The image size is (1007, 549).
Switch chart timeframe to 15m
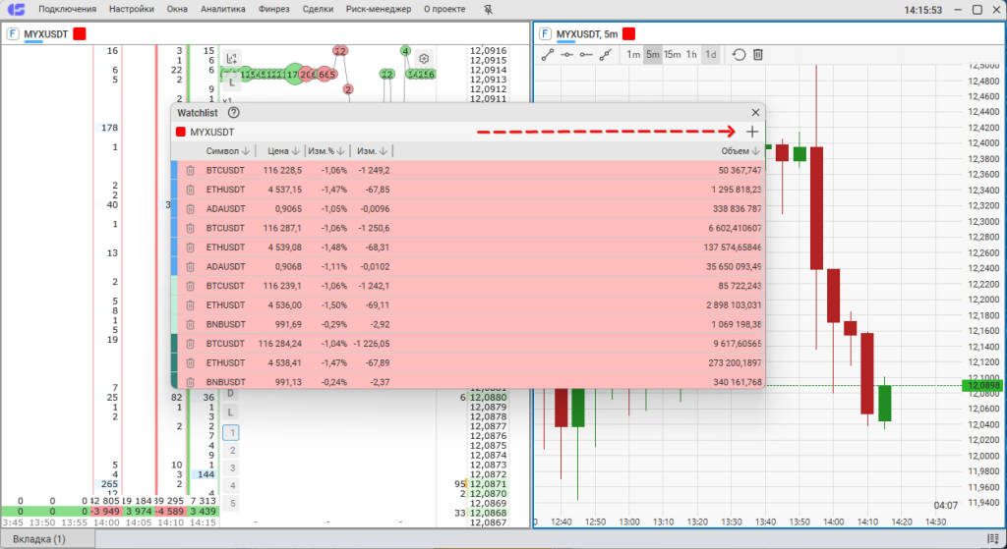[x=672, y=55]
